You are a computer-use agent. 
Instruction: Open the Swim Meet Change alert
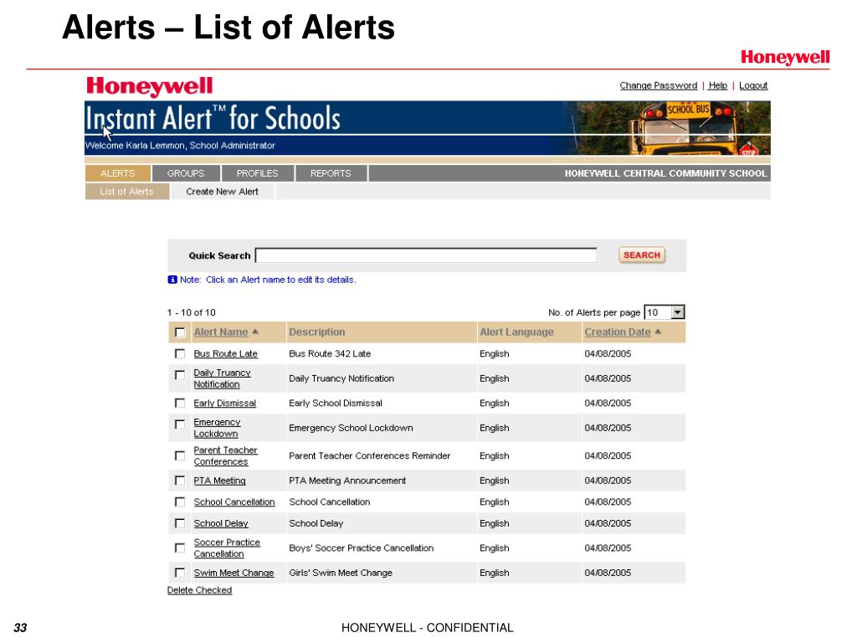(233, 573)
